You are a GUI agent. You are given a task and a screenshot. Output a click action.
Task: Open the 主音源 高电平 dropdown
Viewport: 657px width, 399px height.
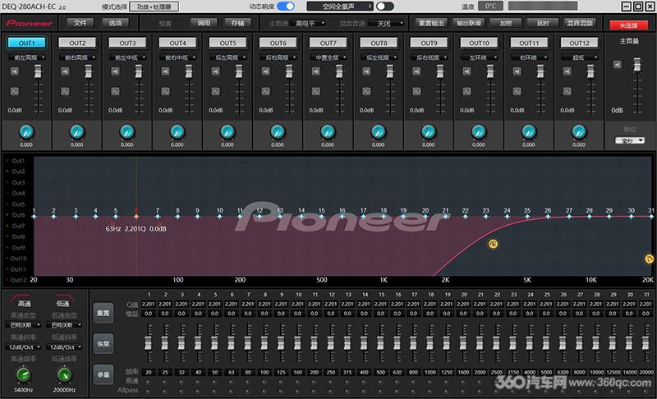click(309, 24)
